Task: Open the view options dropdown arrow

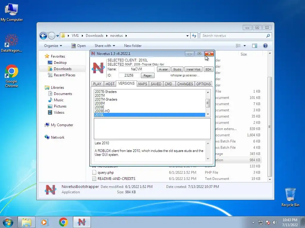Action: tap(245, 46)
